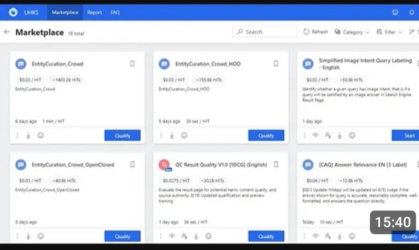The width and height of the screenshot is (419, 250).
Task: Open more options on CAQ Answer Relevance card
Action: (x=304, y=236)
